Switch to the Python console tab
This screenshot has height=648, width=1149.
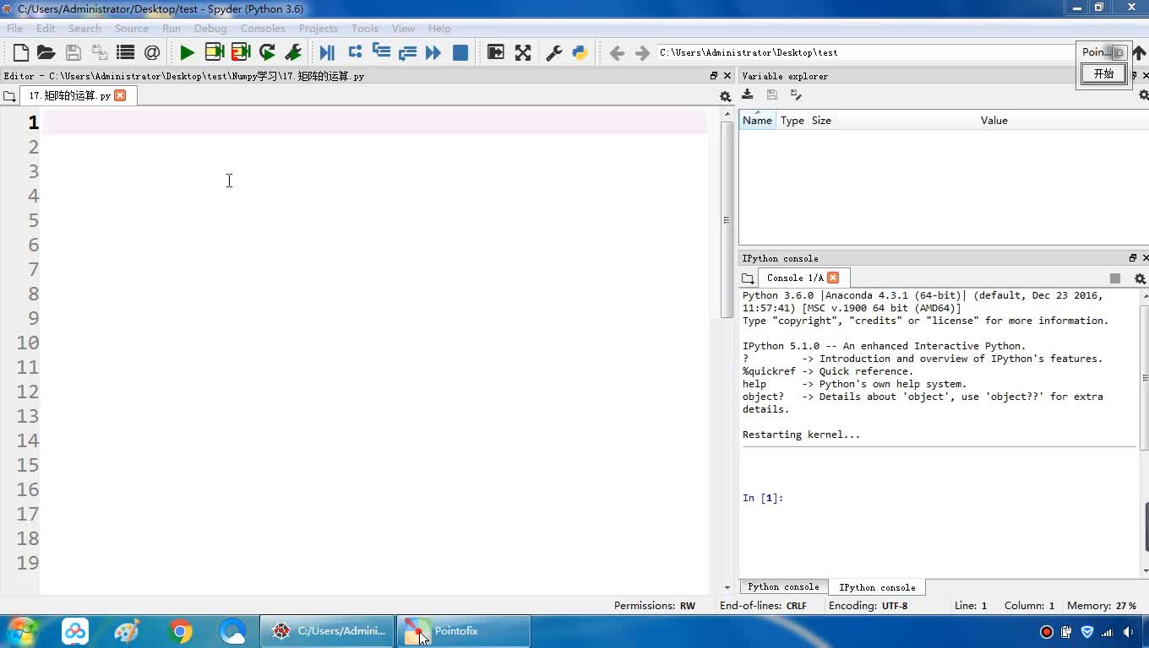783,587
